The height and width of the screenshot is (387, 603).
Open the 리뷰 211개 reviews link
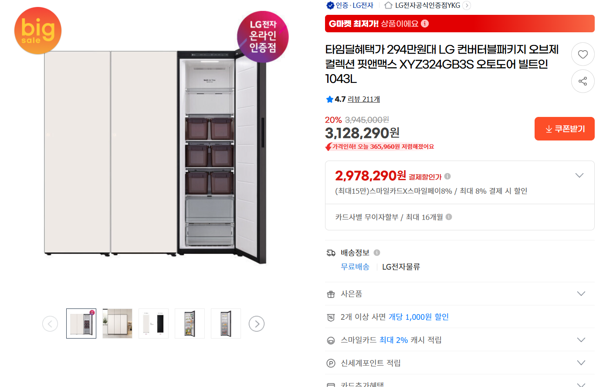click(363, 99)
